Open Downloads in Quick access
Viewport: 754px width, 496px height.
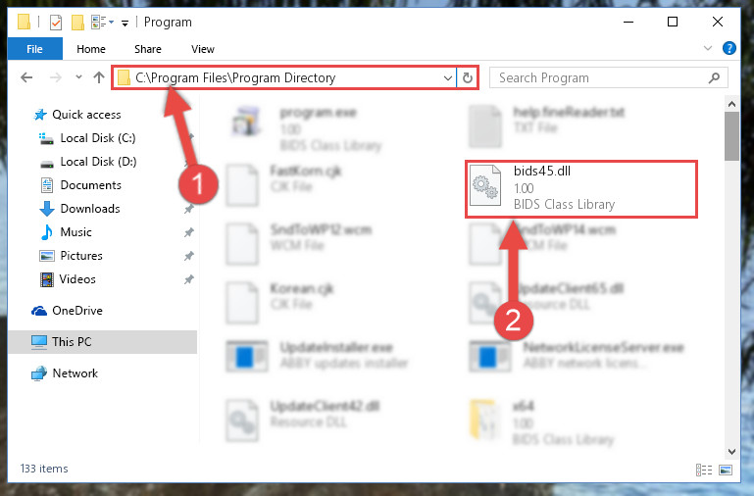90,209
